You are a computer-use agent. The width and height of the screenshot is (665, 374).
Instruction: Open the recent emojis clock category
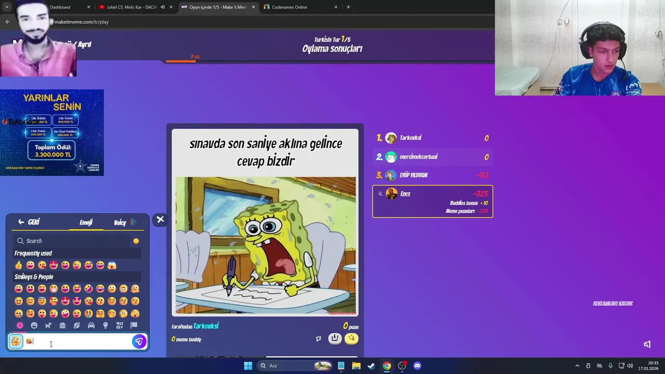coord(20,326)
